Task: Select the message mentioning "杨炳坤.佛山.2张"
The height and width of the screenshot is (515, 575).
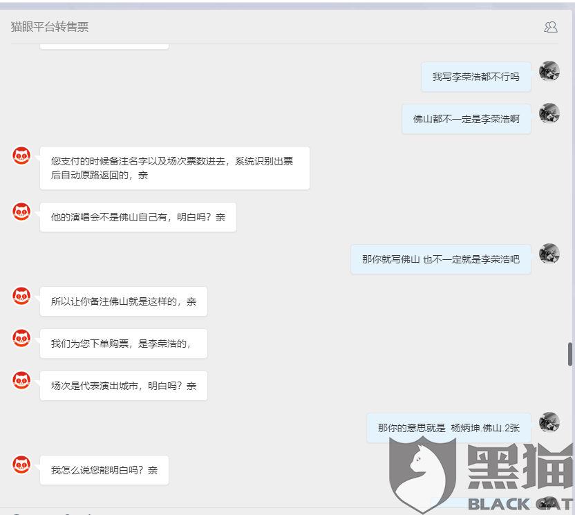Action: 448,427
